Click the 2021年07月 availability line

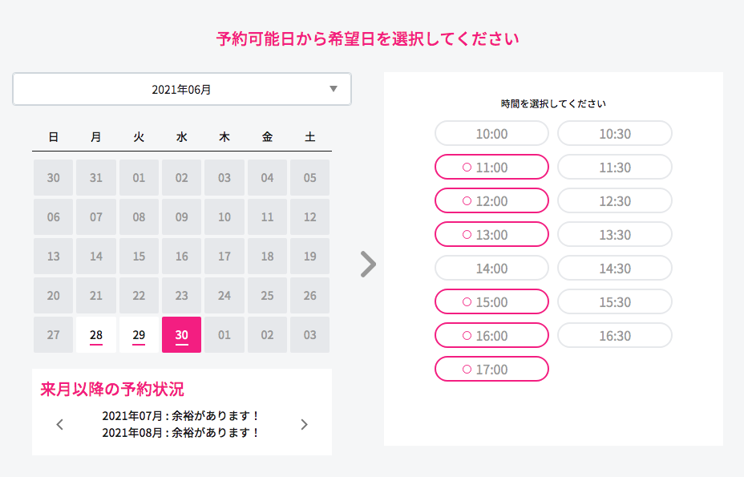[x=181, y=416]
